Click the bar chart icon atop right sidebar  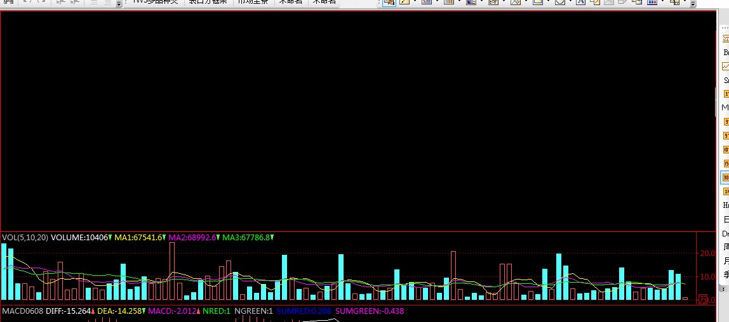tap(726, 39)
